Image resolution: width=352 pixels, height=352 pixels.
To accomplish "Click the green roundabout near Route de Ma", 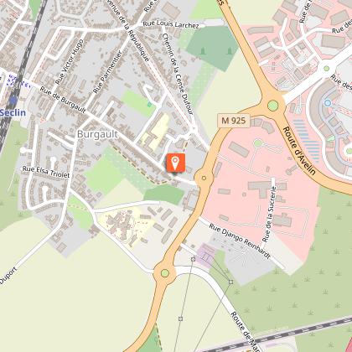I will [x=165, y=273].
